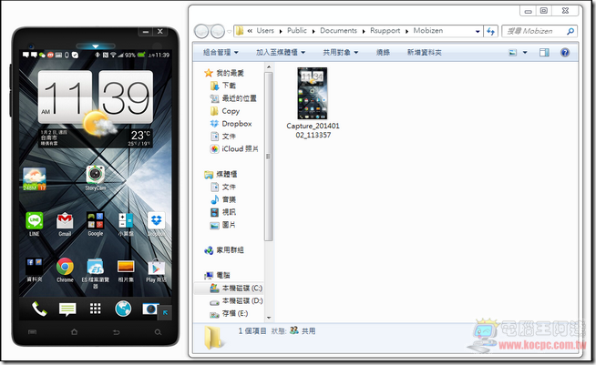Select 音樂 music library in sidebar
The image size is (596, 365).
click(223, 199)
